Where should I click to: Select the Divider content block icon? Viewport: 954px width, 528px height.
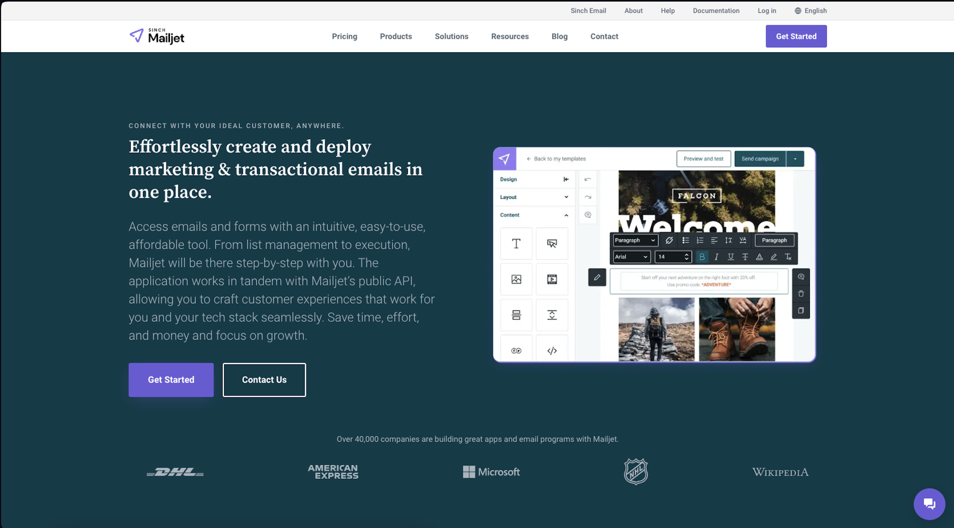coord(516,315)
